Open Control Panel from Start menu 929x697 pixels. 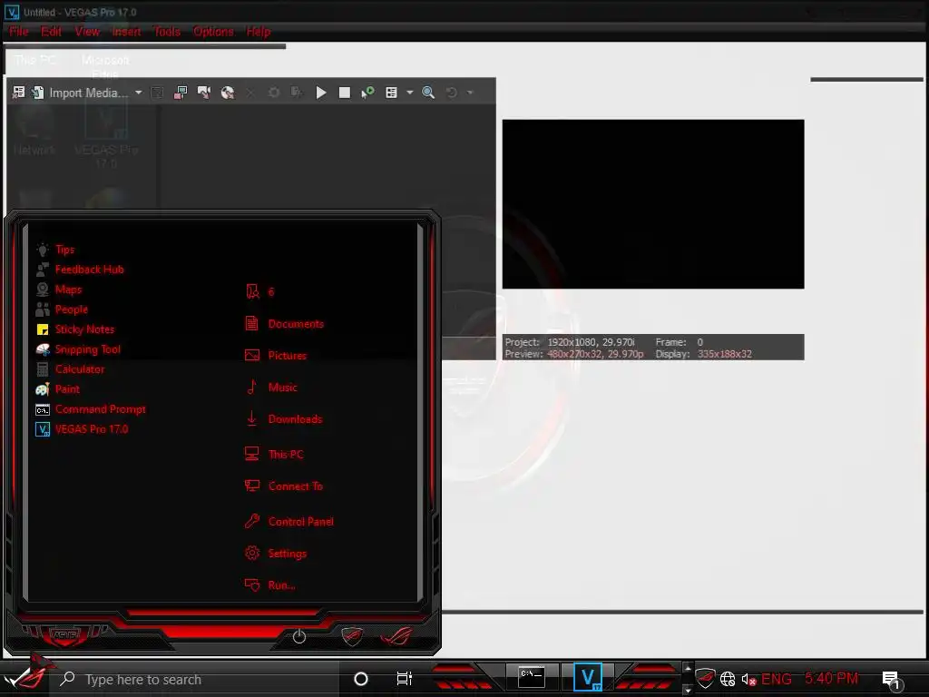pos(289,522)
